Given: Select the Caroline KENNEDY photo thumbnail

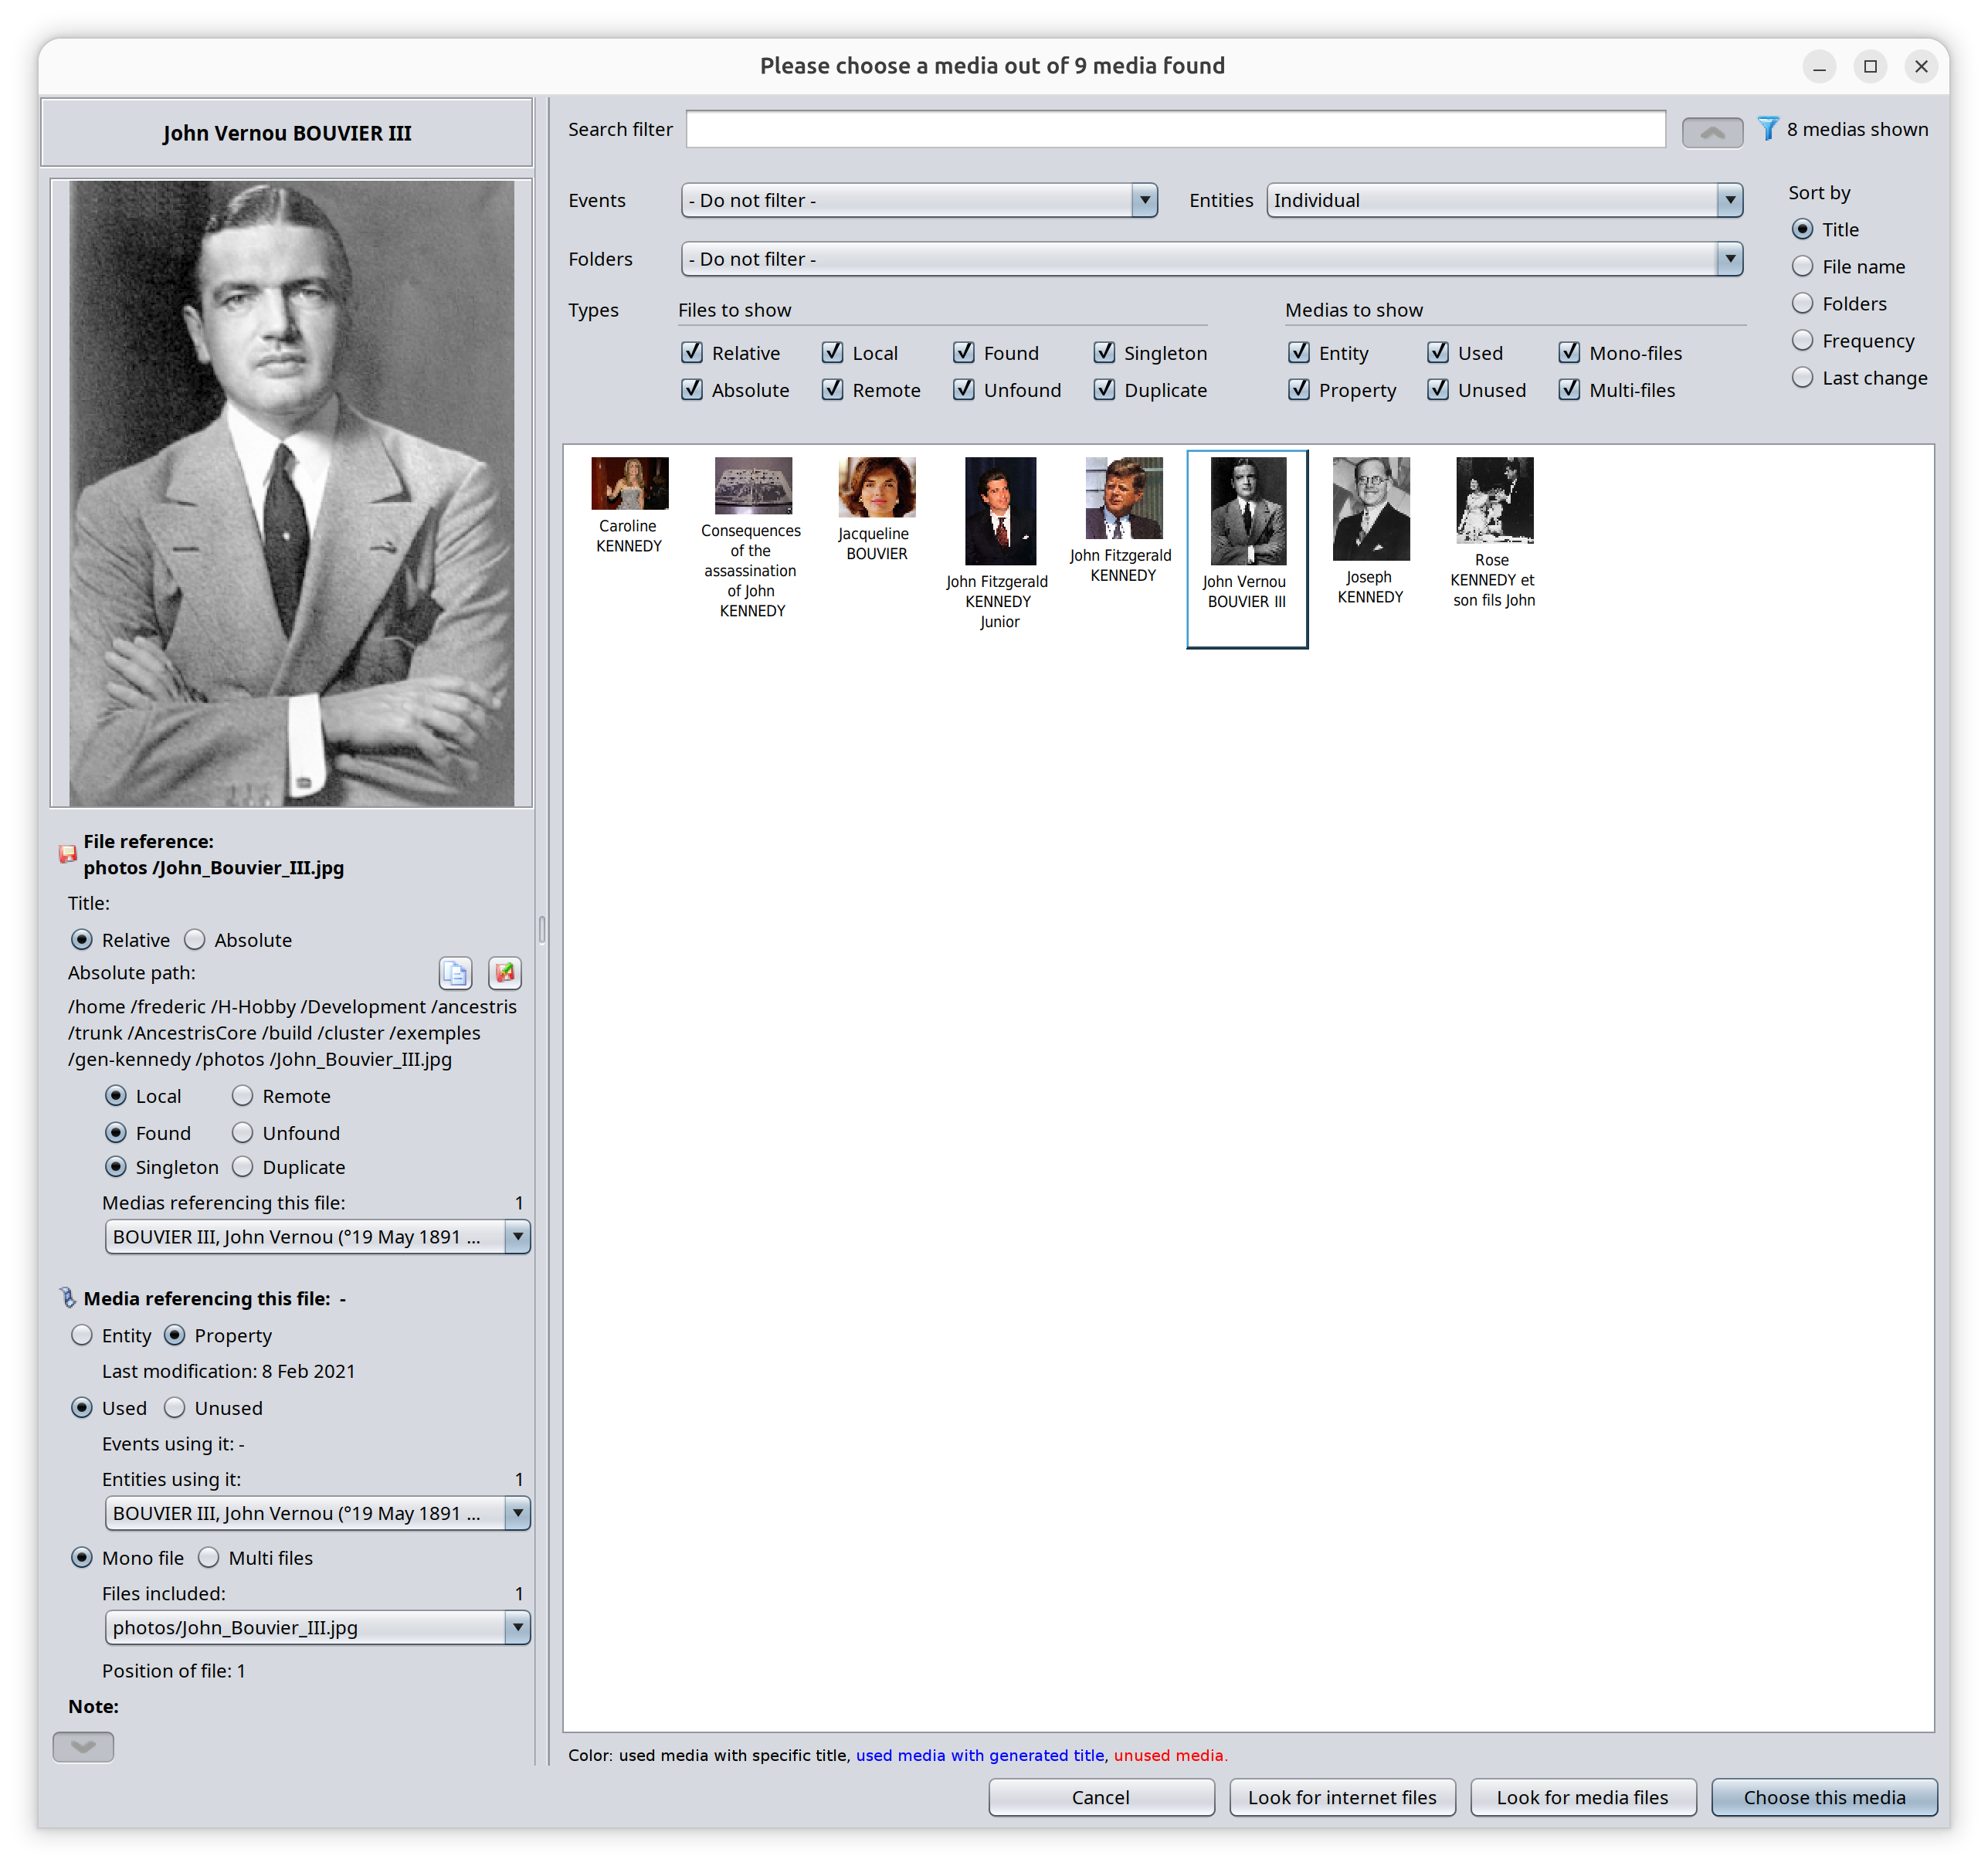Looking at the screenshot, I should point(629,484).
